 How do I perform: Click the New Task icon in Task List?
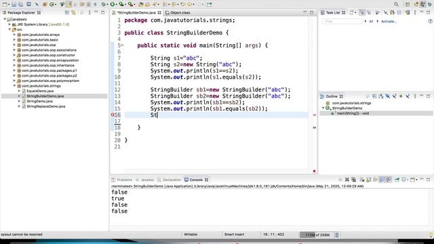click(x=352, y=12)
